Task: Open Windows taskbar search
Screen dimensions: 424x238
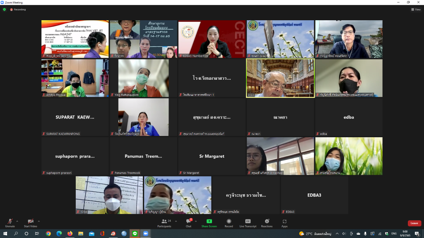Action: point(16,234)
